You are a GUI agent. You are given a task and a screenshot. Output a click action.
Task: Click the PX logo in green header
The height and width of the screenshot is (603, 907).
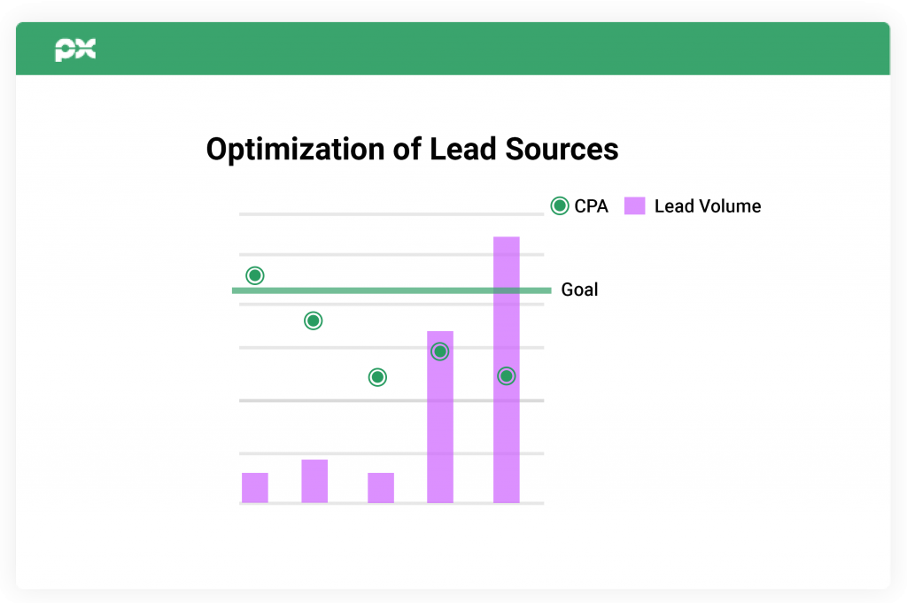[x=75, y=49]
